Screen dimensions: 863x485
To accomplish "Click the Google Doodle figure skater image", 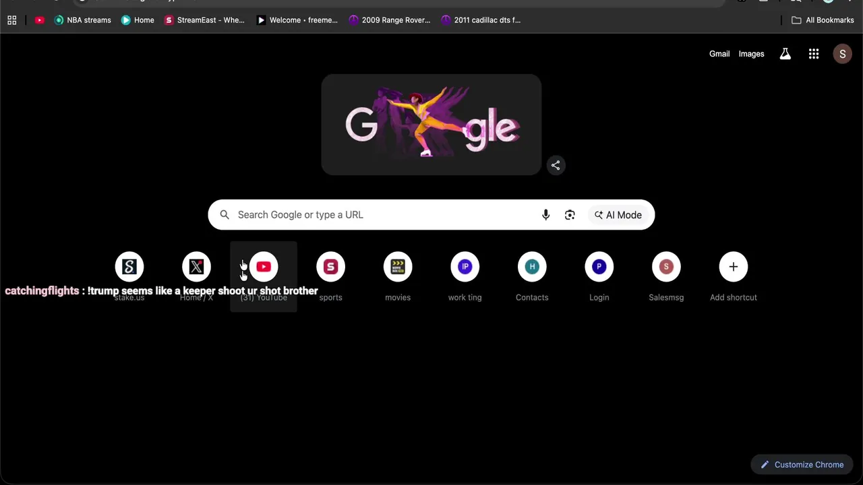I will (431, 125).
